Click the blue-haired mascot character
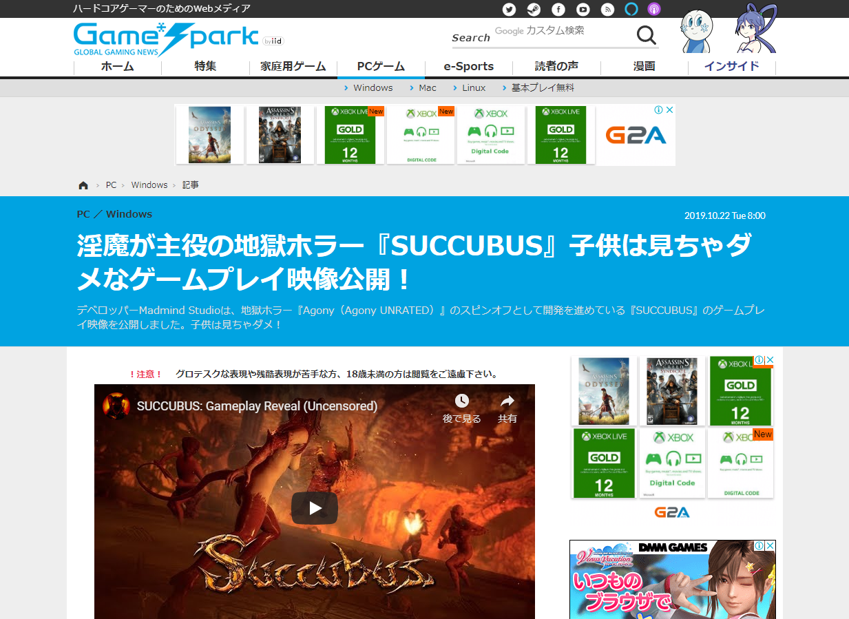The width and height of the screenshot is (849, 619). 755,29
